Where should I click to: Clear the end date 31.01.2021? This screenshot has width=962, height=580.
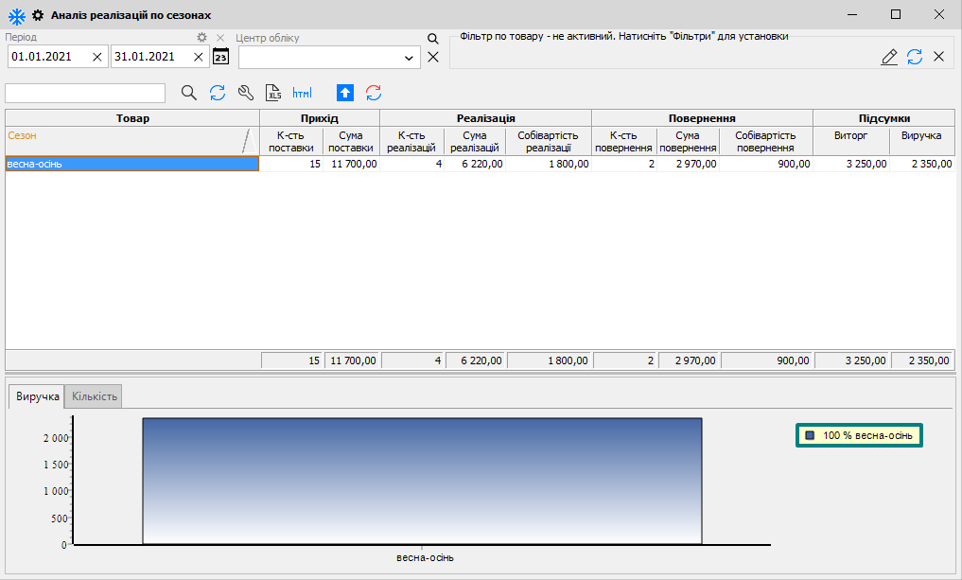(199, 57)
